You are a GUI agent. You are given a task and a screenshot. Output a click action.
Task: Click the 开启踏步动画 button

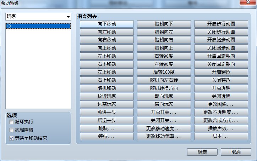click(221, 40)
